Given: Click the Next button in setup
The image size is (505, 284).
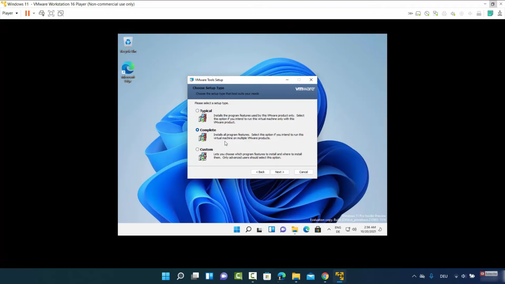Looking at the screenshot, I should (279, 172).
